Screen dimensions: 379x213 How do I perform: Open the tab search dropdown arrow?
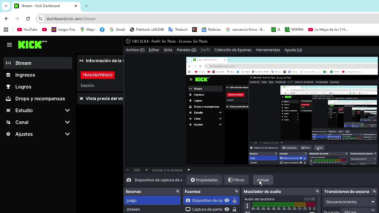pos(6,6)
